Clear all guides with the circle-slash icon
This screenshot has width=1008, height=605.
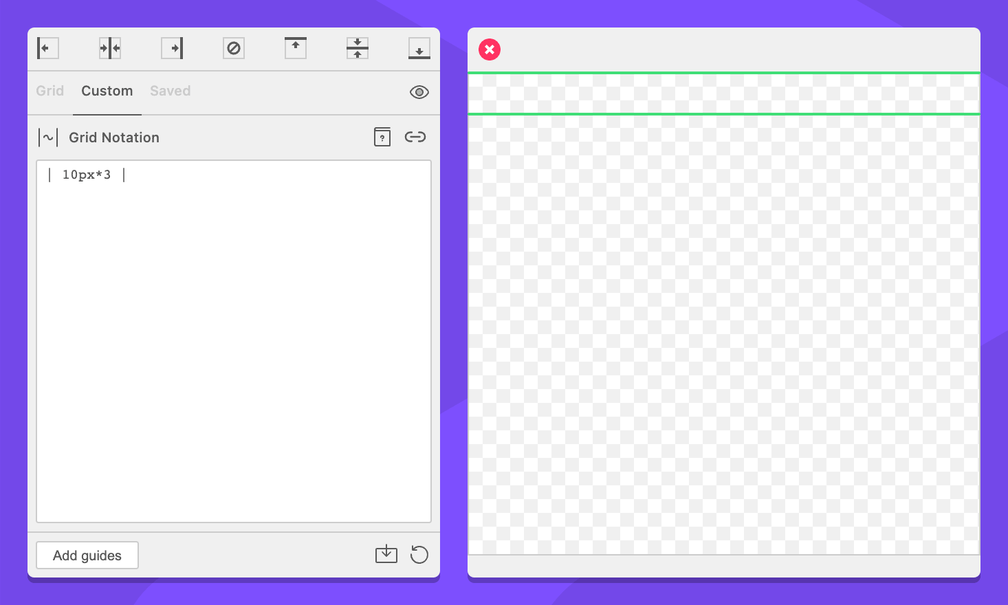pos(234,48)
